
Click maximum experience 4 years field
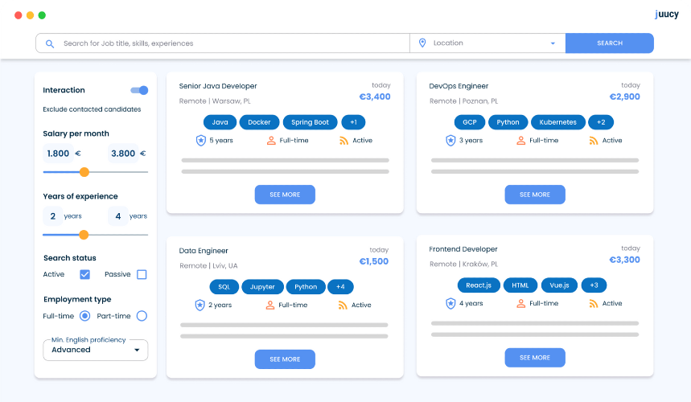tap(118, 216)
